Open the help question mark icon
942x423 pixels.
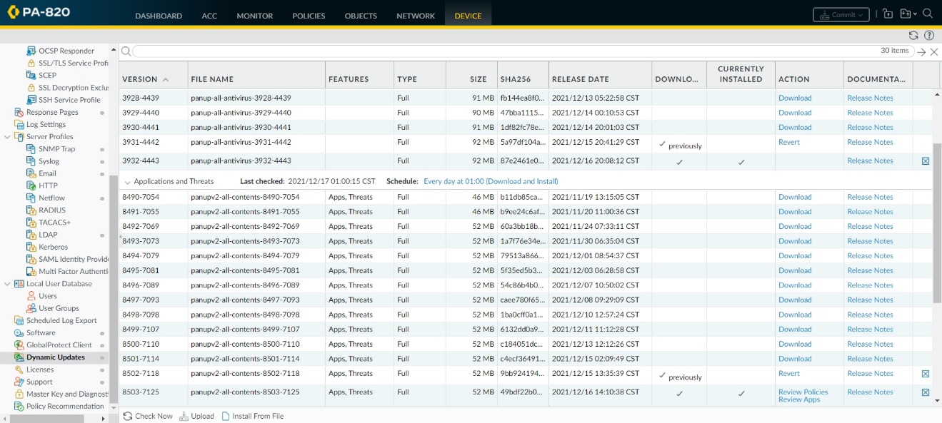coord(929,35)
